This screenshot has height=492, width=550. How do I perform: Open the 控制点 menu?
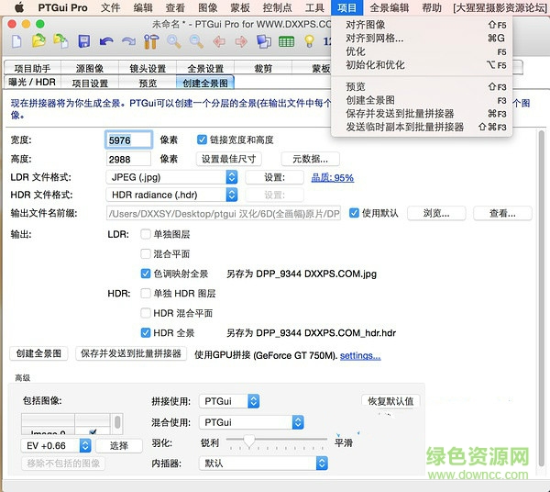pyautogui.click(x=277, y=7)
